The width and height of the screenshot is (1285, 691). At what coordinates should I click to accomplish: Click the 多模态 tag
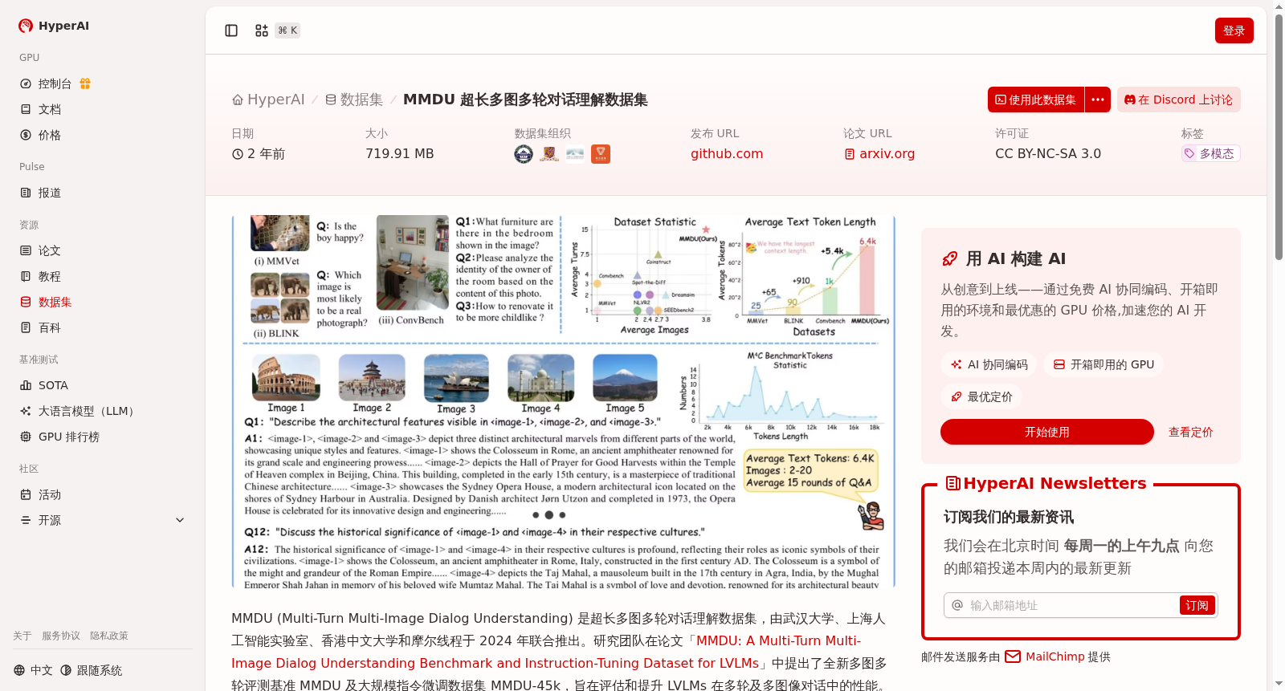click(x=1210, y=153)
